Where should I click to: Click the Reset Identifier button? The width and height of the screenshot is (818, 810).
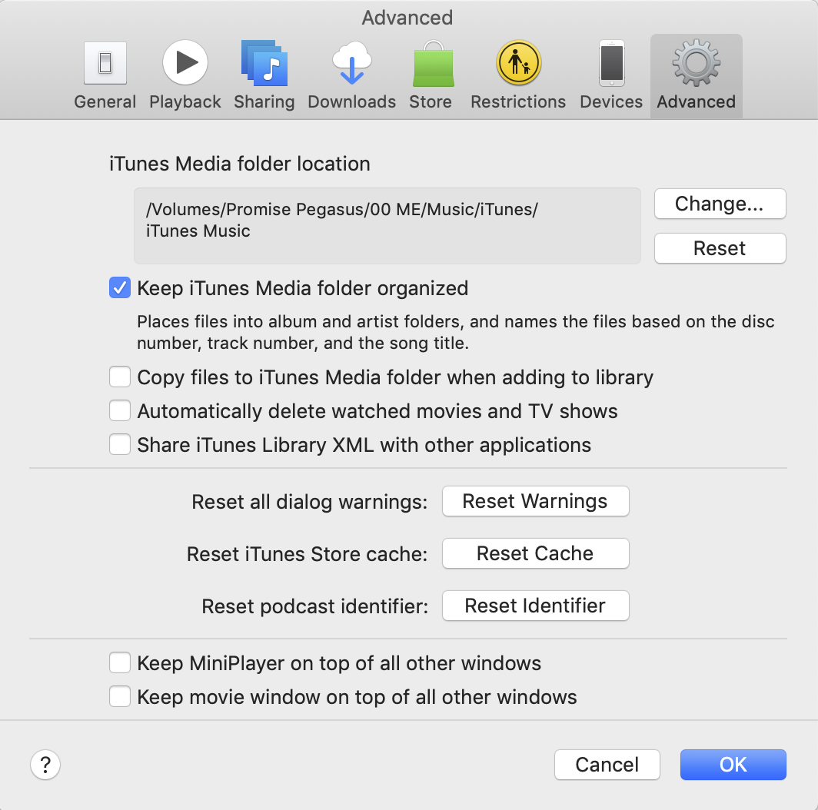click(535, 606)
